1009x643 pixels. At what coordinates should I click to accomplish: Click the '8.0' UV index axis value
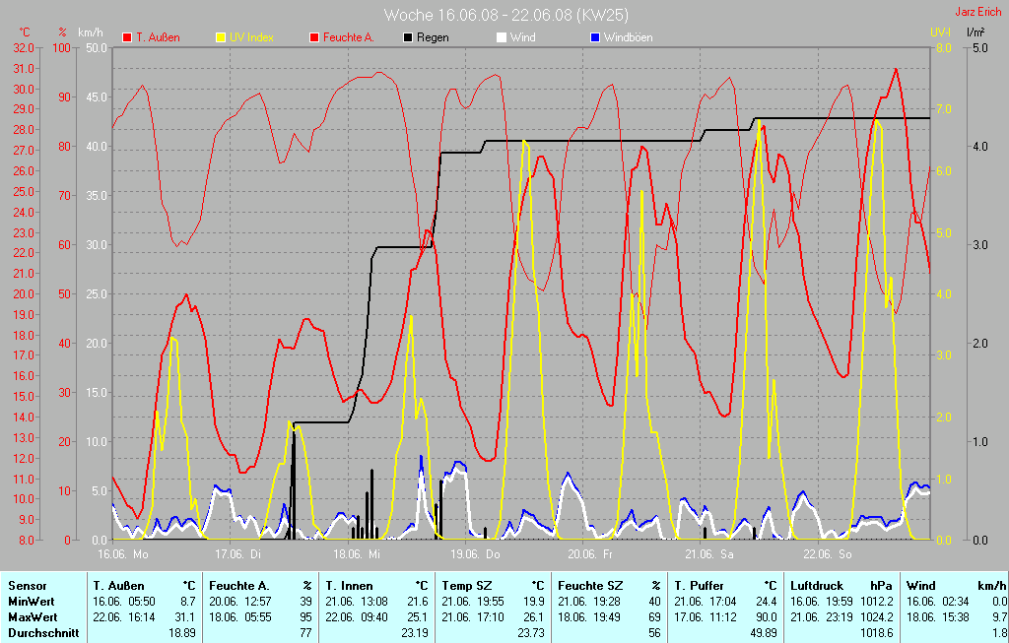coord(943,47)
